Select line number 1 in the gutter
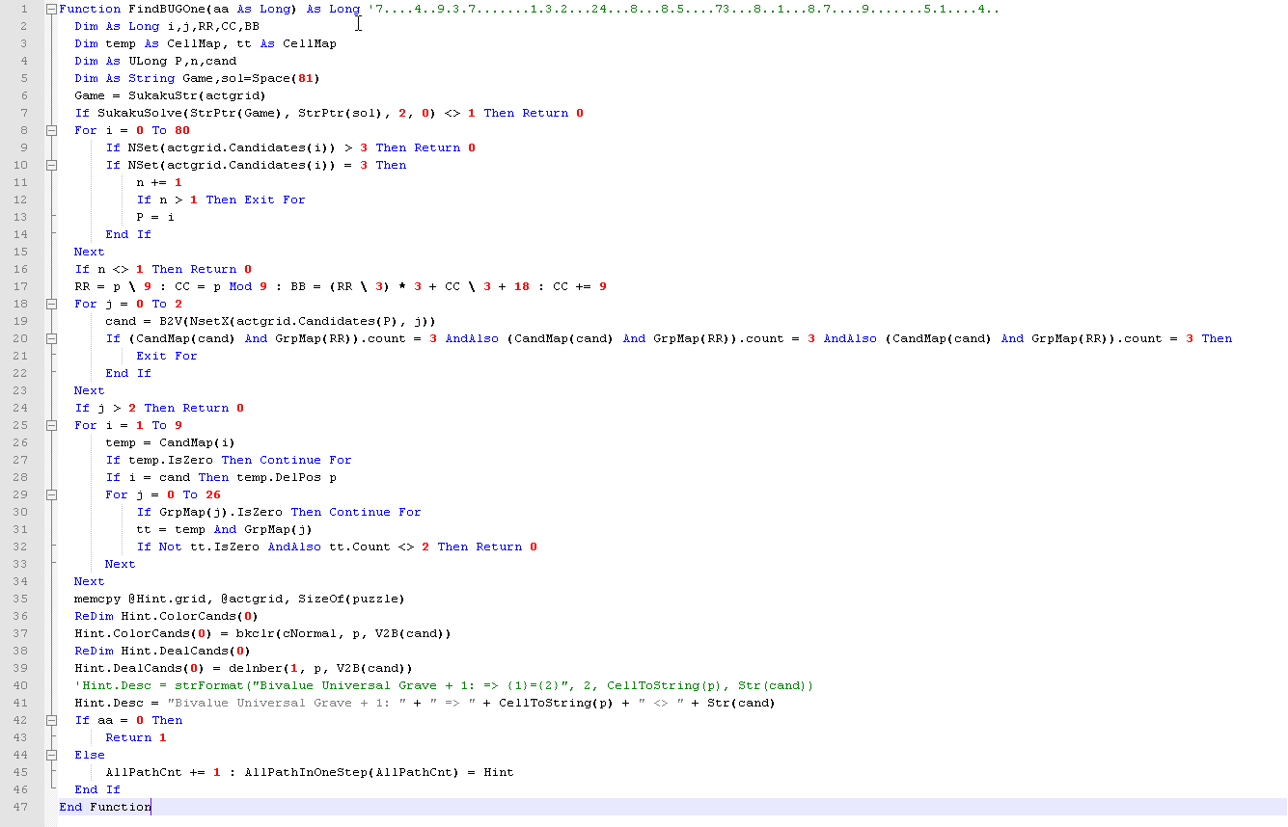 (23, 9)
